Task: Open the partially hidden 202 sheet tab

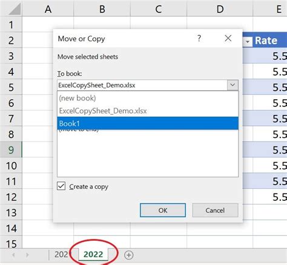Action: click(61, 254)
